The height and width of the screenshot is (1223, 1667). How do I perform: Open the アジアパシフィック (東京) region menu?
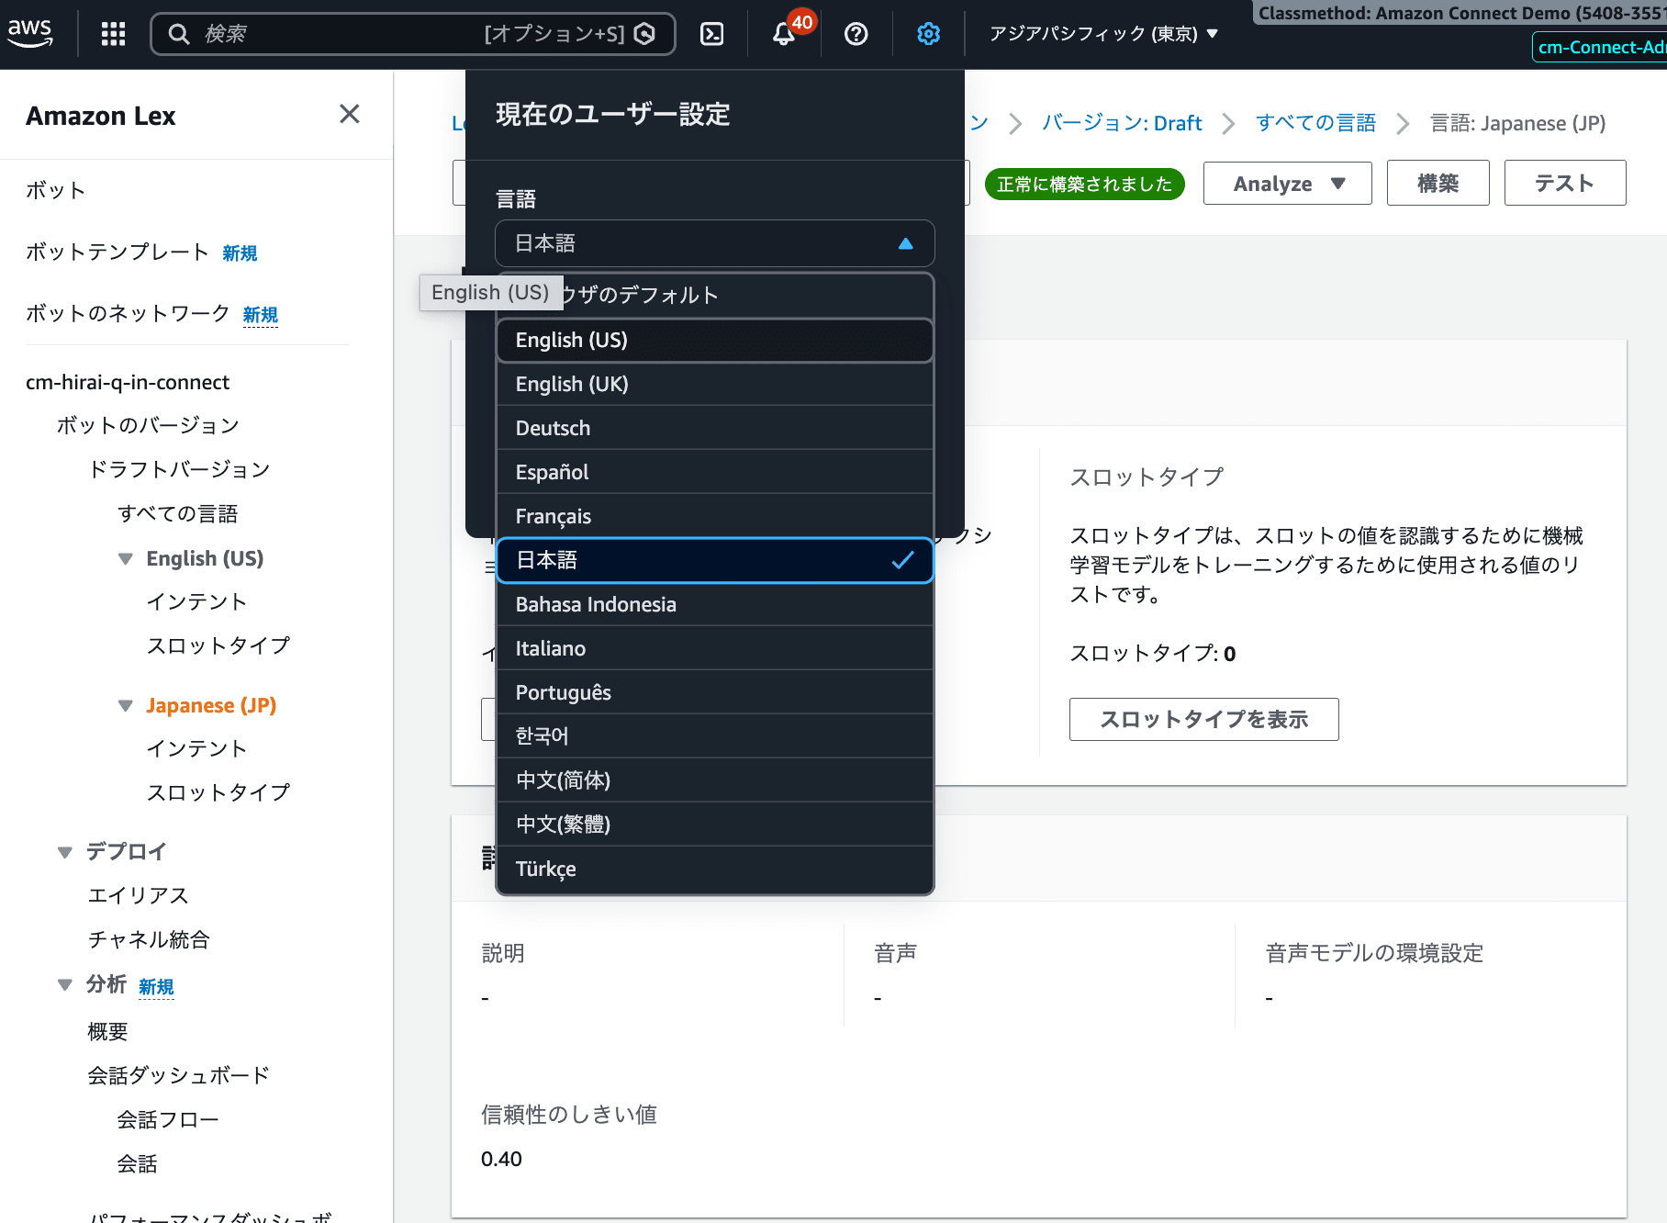tap(1102, 34)
